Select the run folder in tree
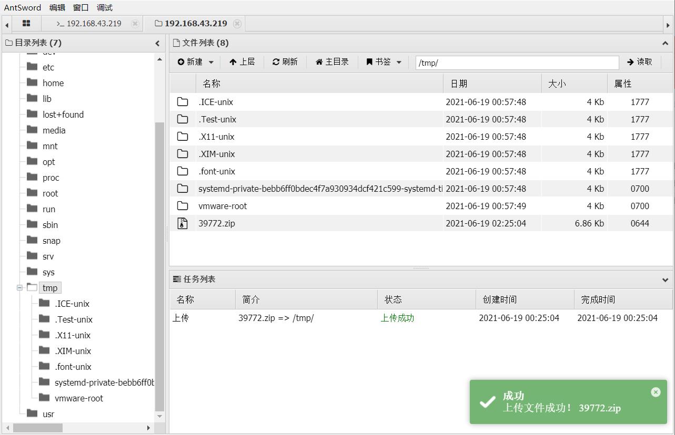 tap(49, 209)
